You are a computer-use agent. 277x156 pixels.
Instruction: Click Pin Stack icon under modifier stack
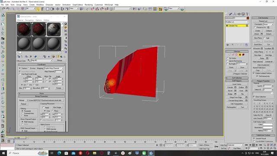pyautogui.click(x=228, y=45)
